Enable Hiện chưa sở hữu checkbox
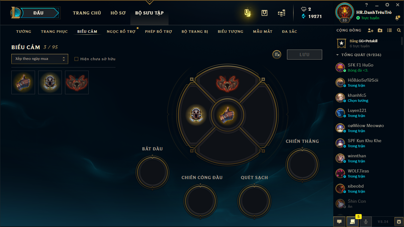This screenshot has width=404, height=227. point(76,59)
